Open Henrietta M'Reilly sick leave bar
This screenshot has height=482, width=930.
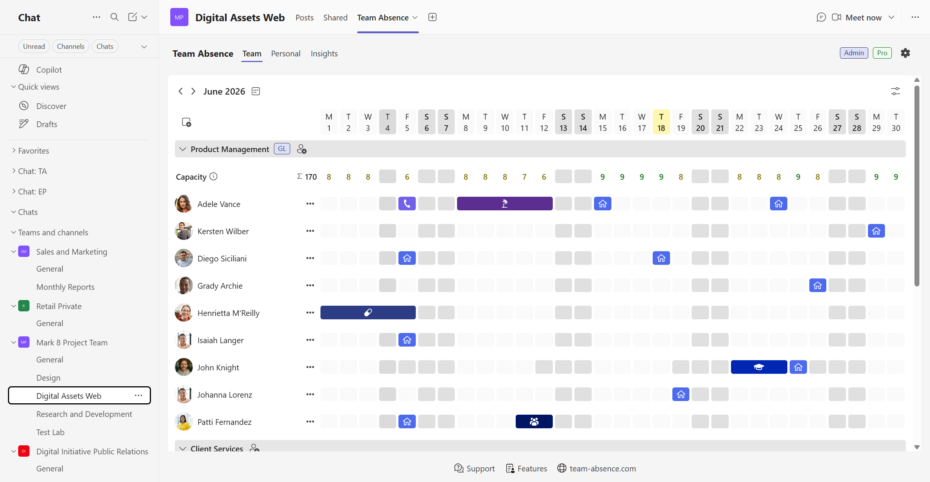(368, 313)
